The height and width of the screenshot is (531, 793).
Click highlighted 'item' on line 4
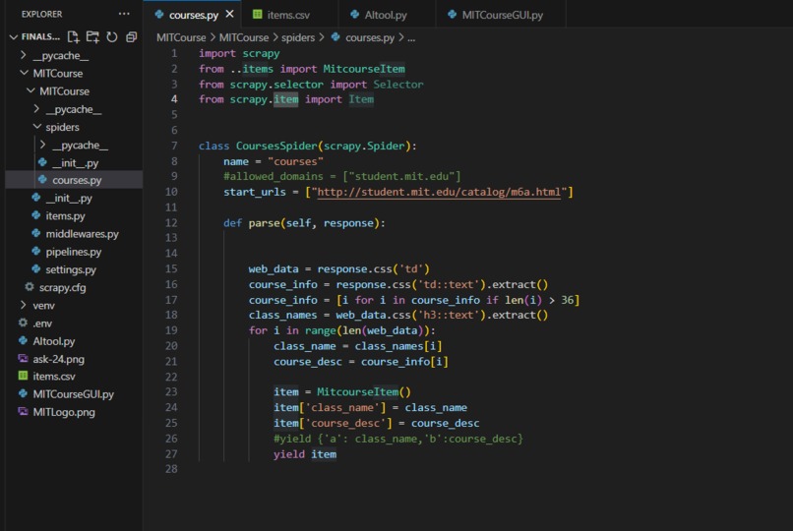point(285,99)
